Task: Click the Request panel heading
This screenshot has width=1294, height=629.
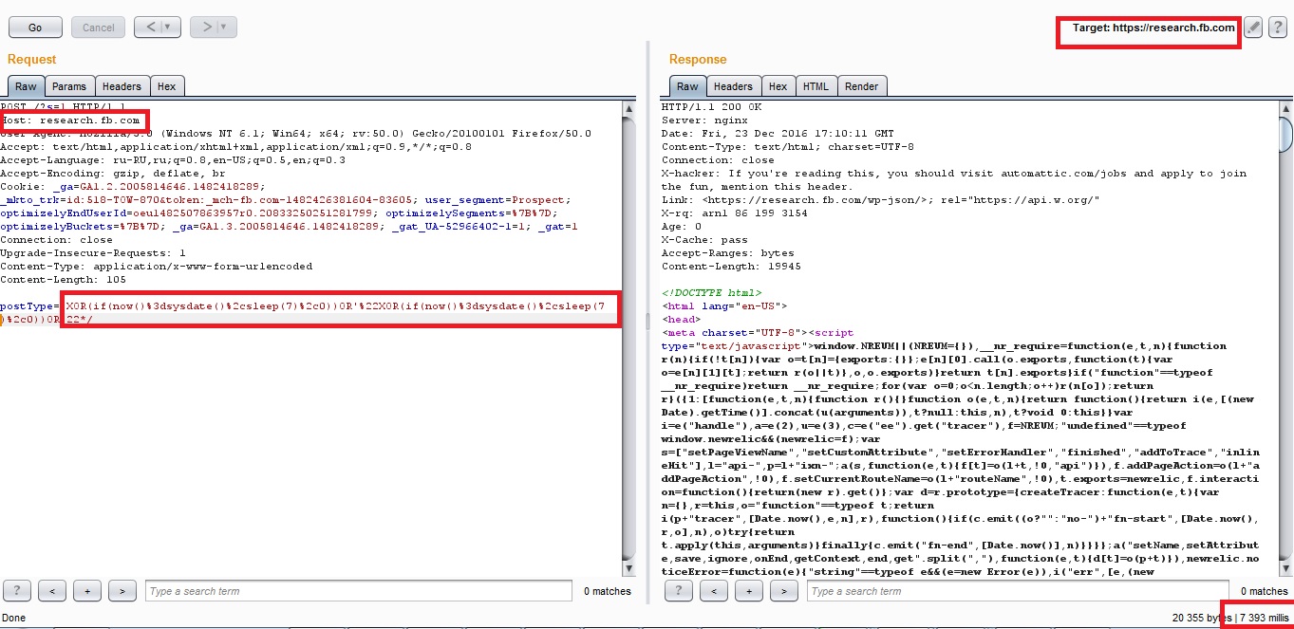Action: [32, 60]
